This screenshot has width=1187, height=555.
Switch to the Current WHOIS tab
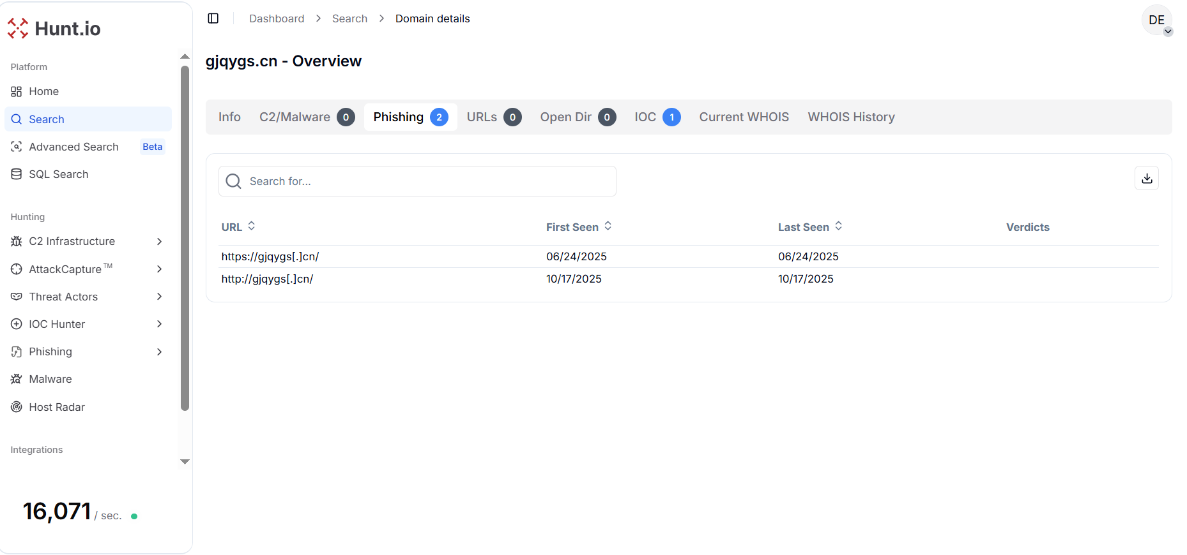click(x=744, y=117)
